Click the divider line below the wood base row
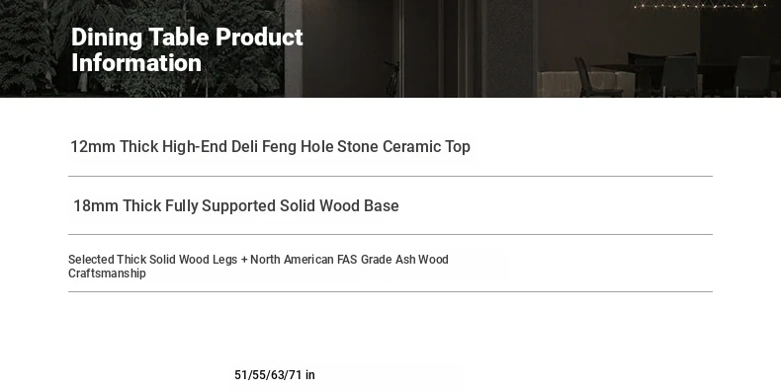This screenshot has height=391, width=781. (x=390, y=234)
